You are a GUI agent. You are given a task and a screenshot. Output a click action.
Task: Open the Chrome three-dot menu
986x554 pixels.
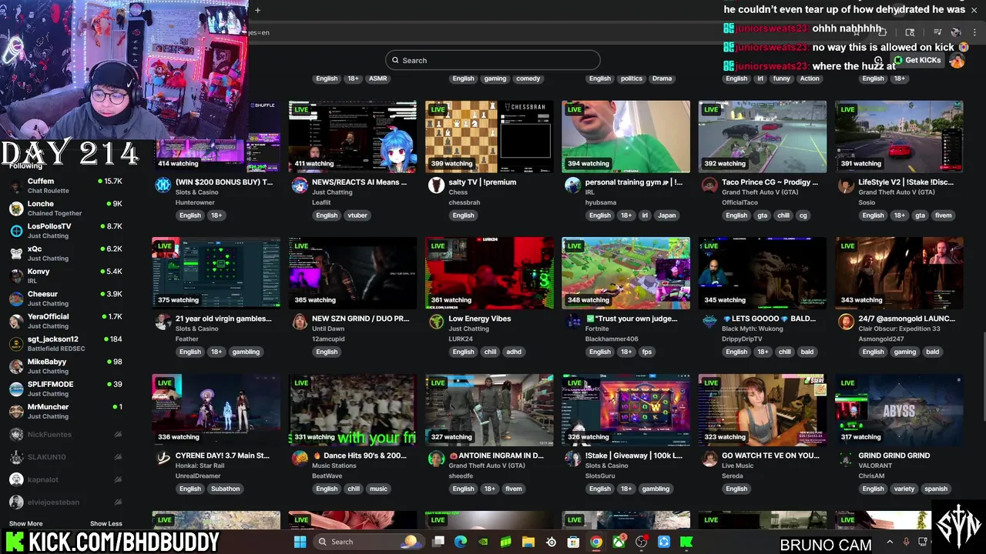pos(974,32)
